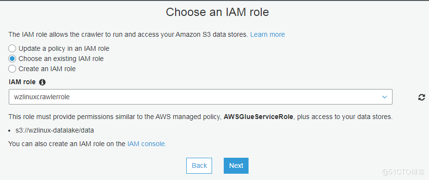Click the info icon beside IAM role
The height and width of the screenshot is (180, 429).
42,82
